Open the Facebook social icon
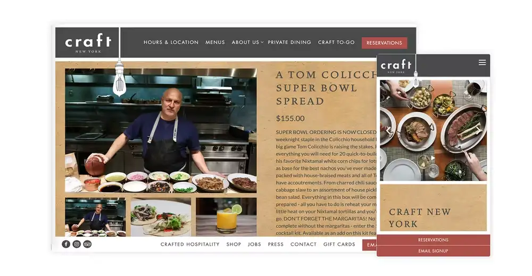Screen dimensions: 532x276 (x=66, y=244)
